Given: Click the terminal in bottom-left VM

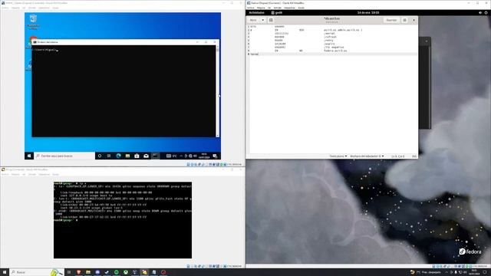Looking at the screenshot, I should (123, 220).
